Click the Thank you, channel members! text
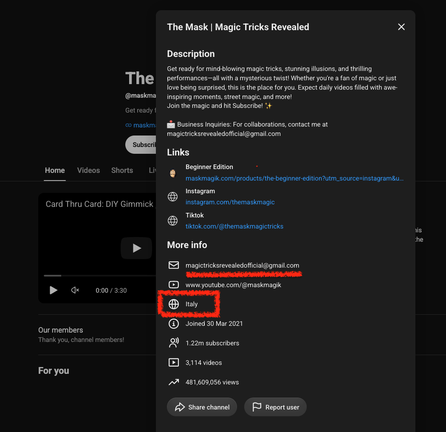The height and width of the screenshot is (432, 446). [81, 339]
